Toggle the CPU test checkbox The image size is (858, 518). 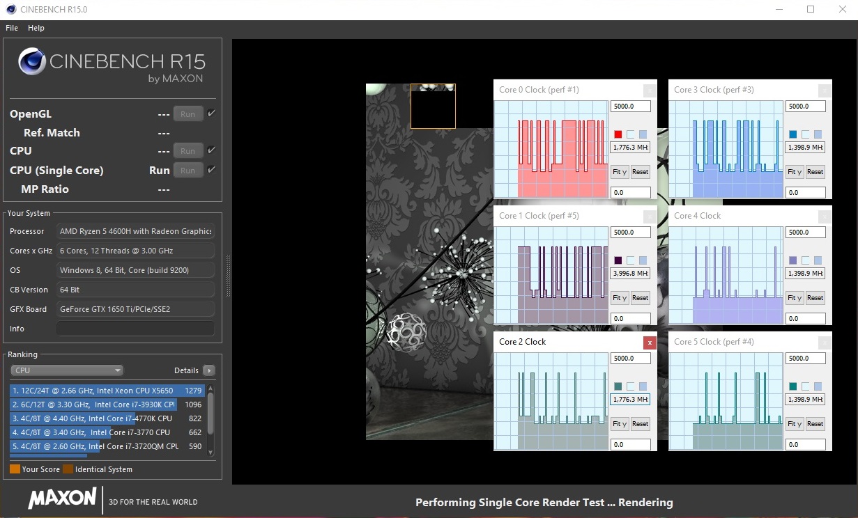(211, 150)
